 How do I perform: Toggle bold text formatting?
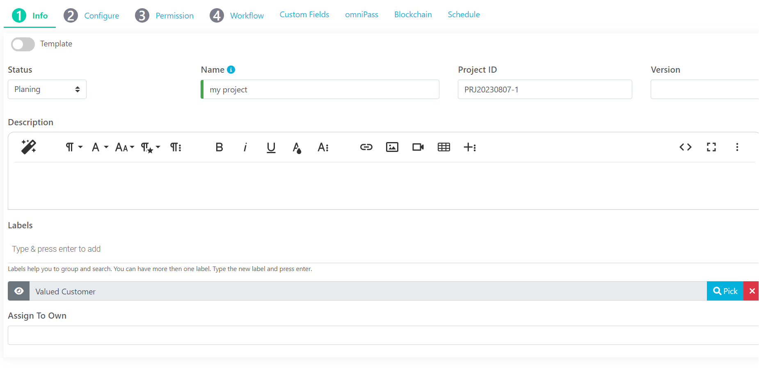219,147
